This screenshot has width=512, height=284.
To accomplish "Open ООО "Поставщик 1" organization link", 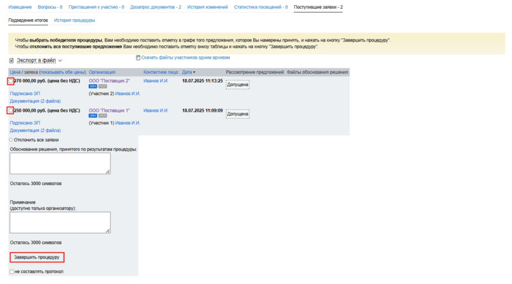I will (109, 110).
